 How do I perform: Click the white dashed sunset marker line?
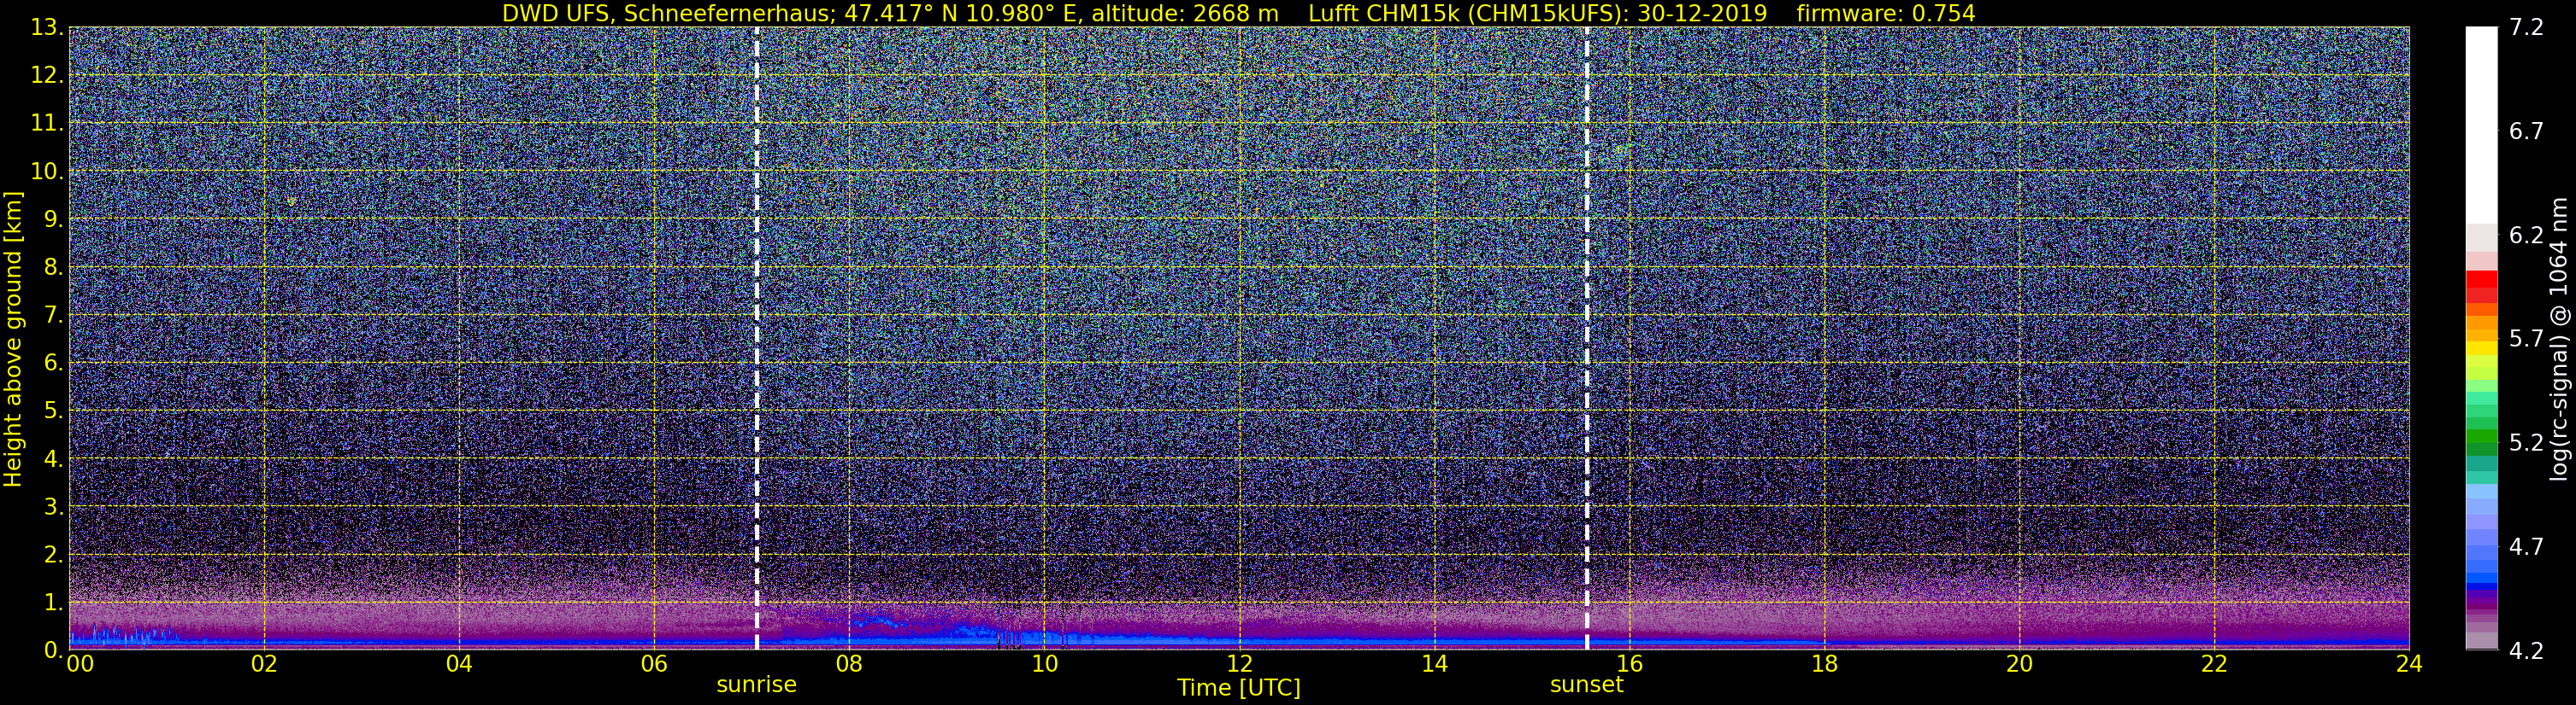1586,339
